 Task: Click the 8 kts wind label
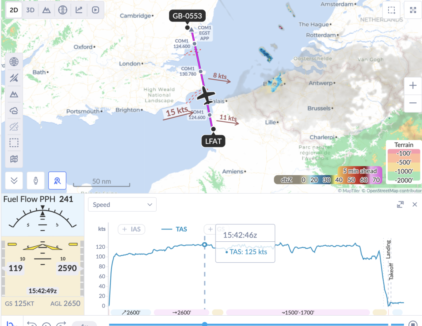[220, 76]
